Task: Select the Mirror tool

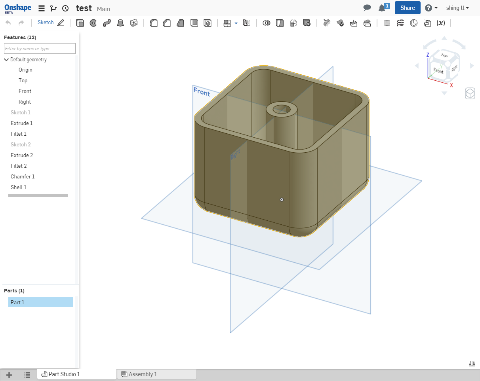Action: [x=246, y=23]
